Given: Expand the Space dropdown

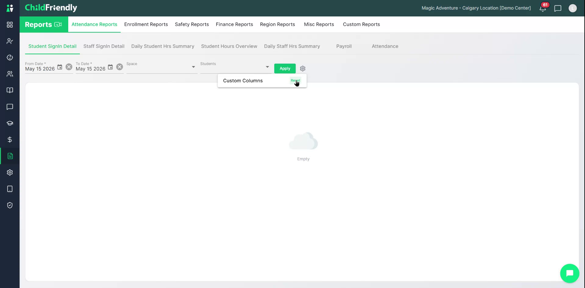Looking at the screenshot, I should tap(162, 67).
